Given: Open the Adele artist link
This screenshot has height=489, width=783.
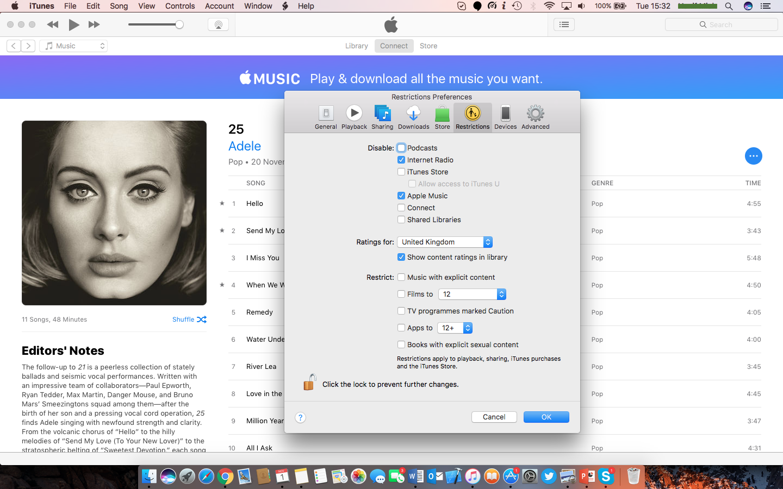Looking at the screenshot, I should point(245,146).
